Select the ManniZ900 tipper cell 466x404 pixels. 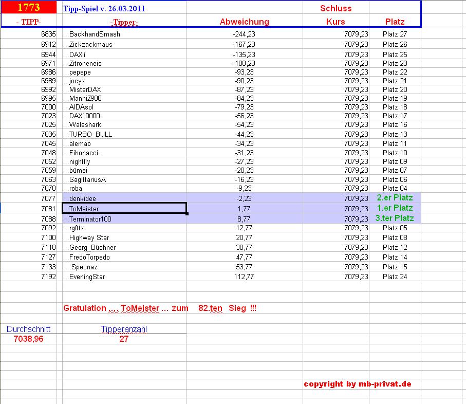coord(124,98)
